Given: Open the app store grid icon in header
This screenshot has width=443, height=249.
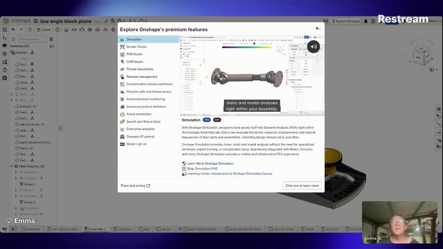Looking at the screenshot, I should 373,21.
